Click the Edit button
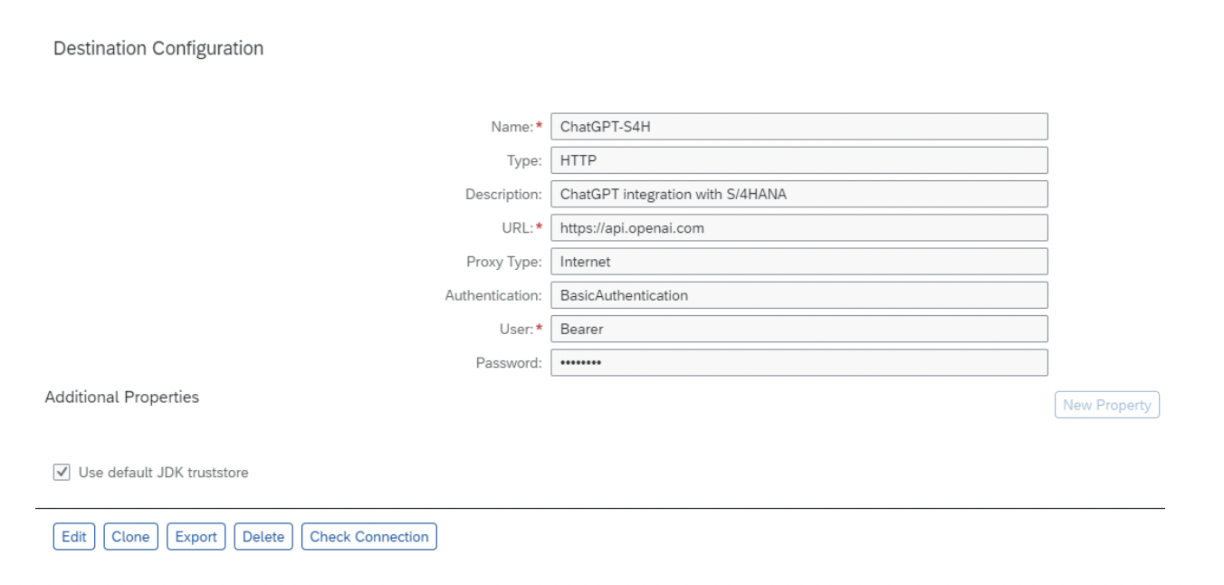 pos(74,536)
